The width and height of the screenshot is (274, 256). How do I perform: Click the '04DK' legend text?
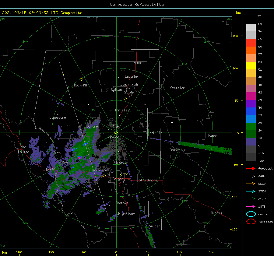click(262, 176)
